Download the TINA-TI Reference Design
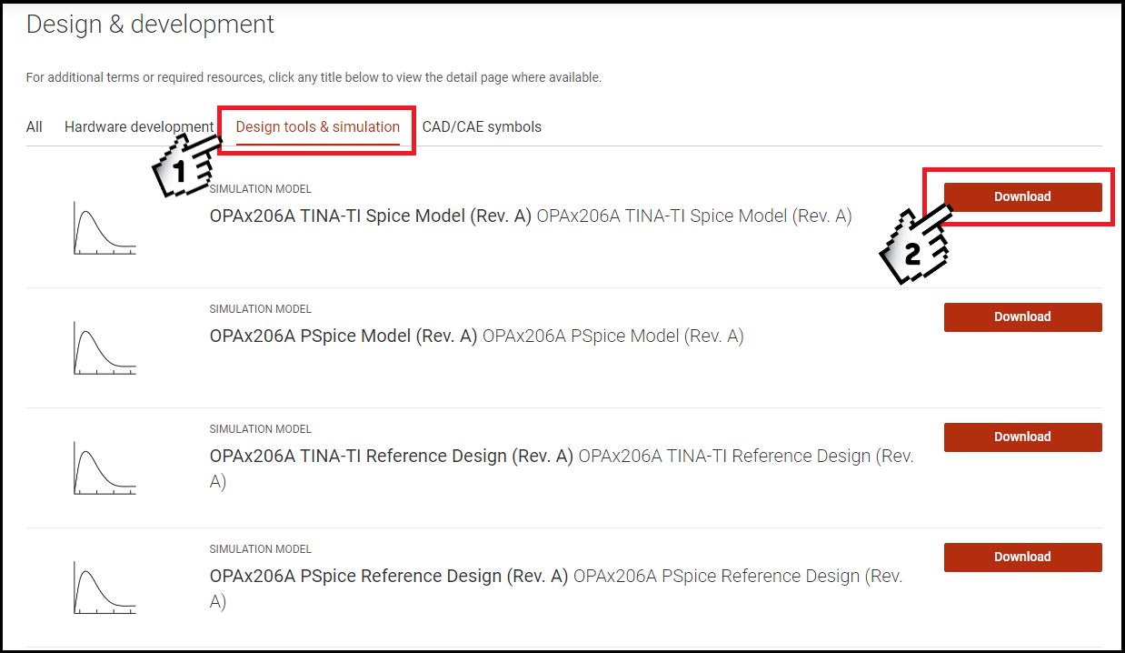 coord(1022,437)
